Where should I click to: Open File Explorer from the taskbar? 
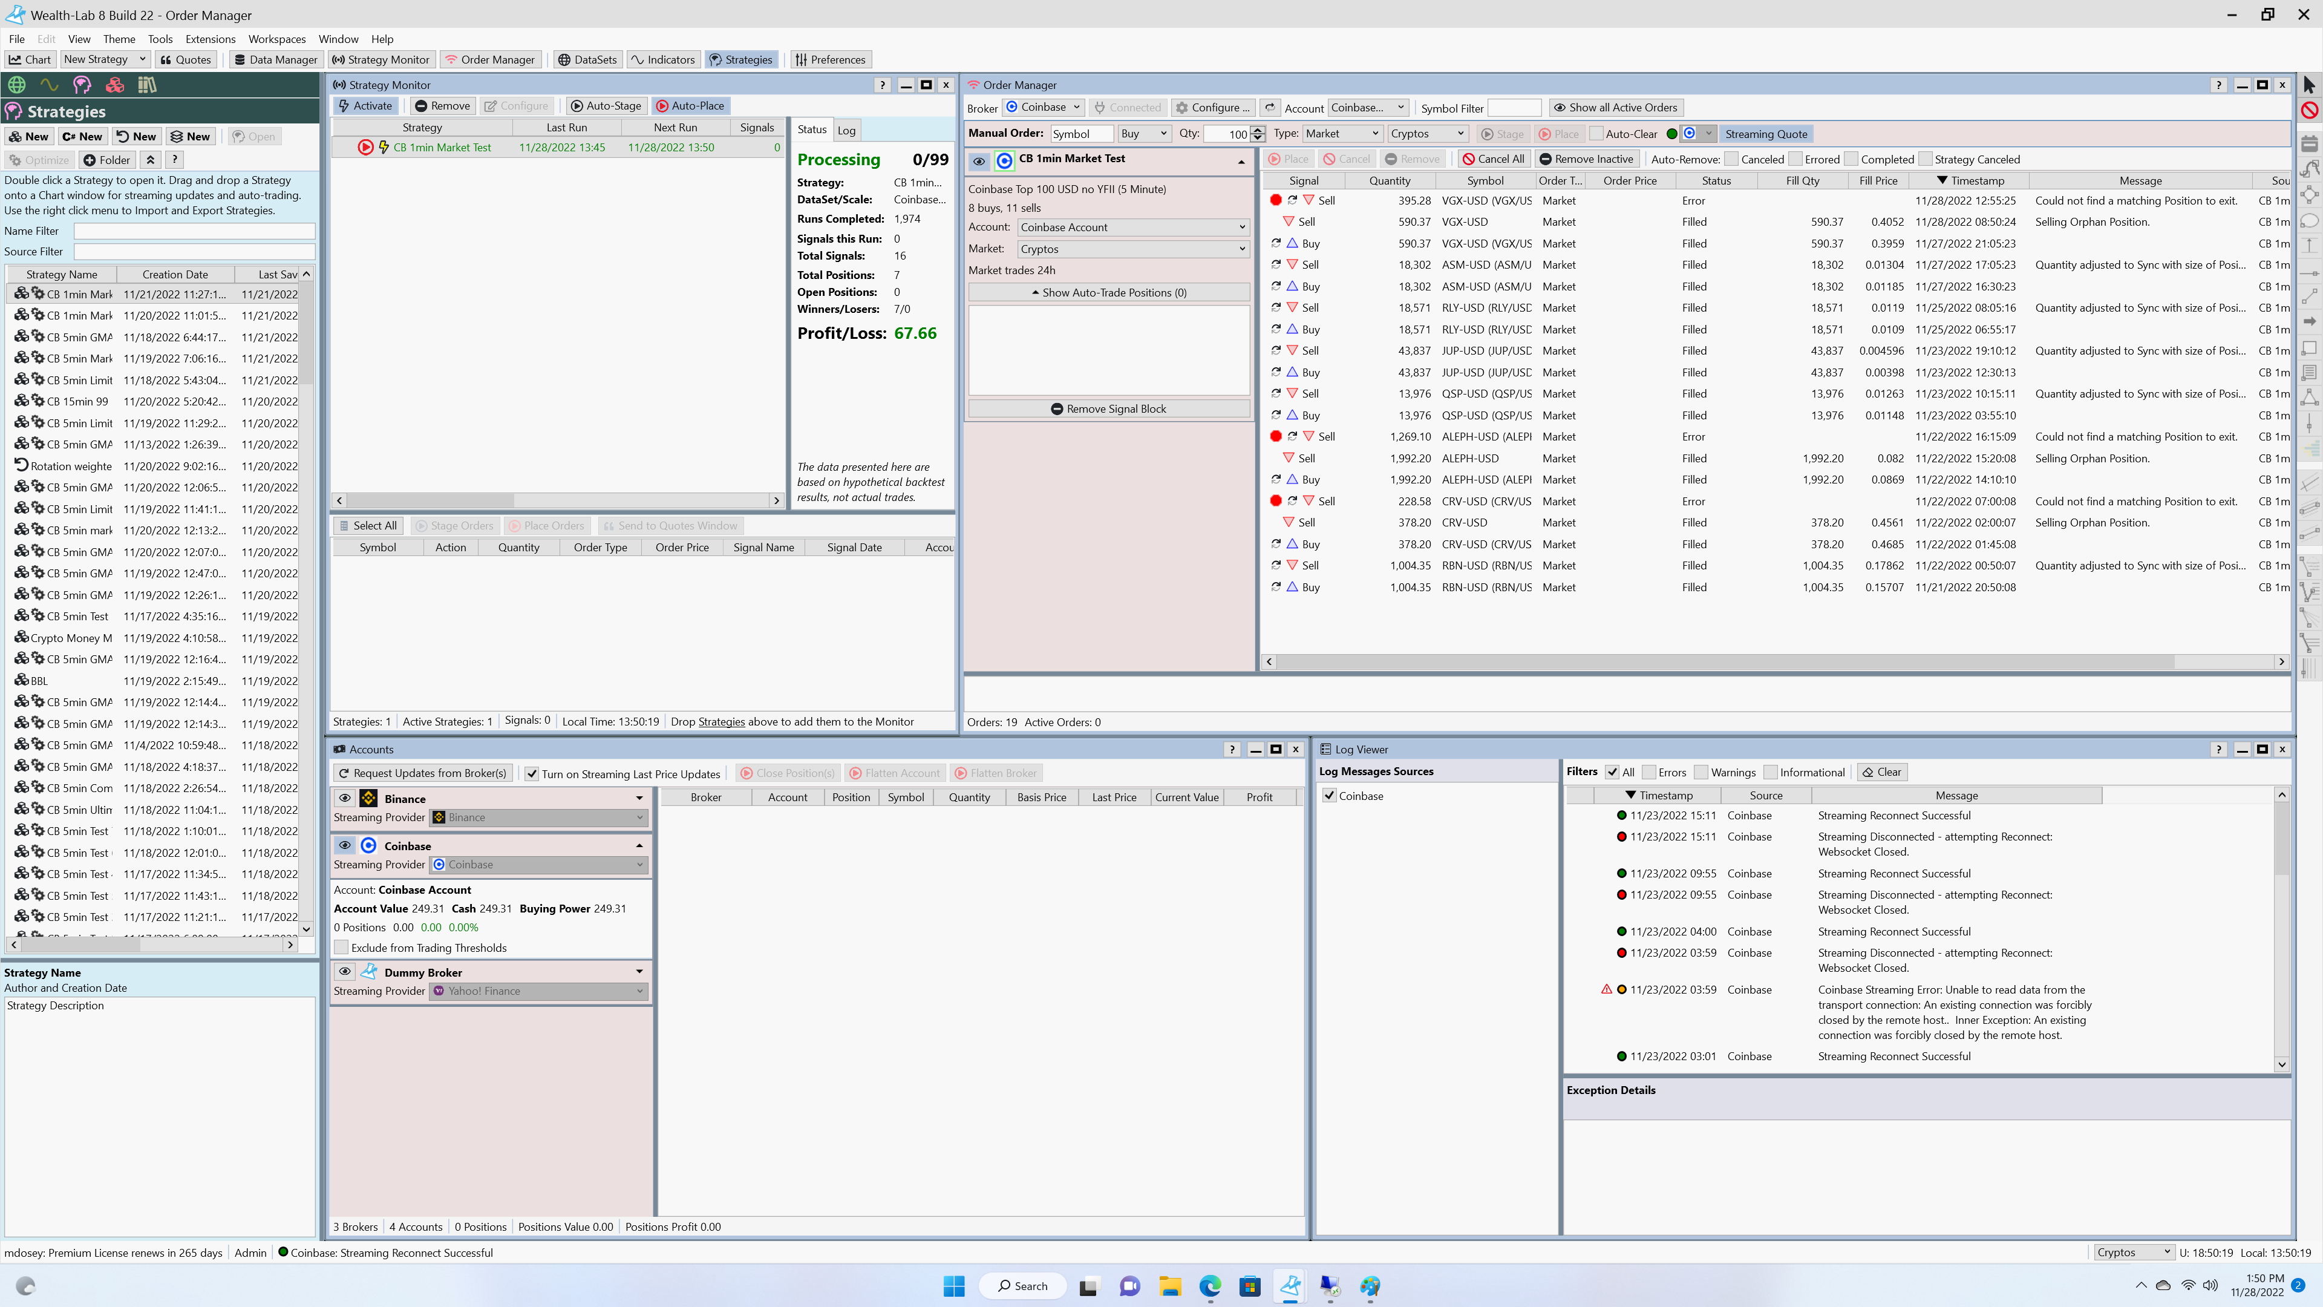pyautogui.click(x=1169, y=1286)
